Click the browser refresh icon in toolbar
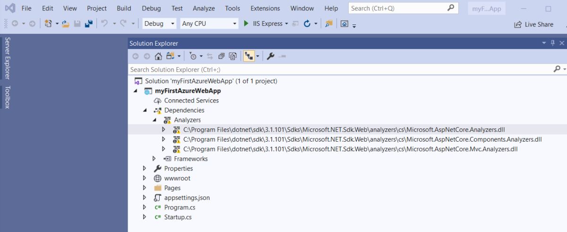 click(307, 24)
